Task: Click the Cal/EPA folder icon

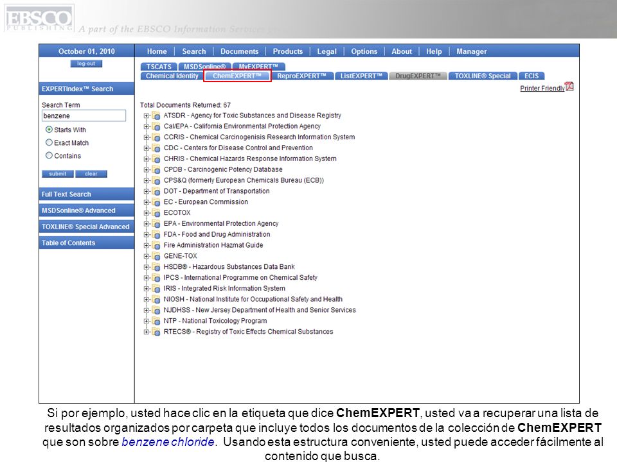Action: [x=156, y=126]
